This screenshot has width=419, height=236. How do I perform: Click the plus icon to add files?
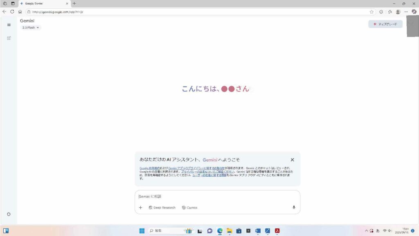click(x=141, y=208)
